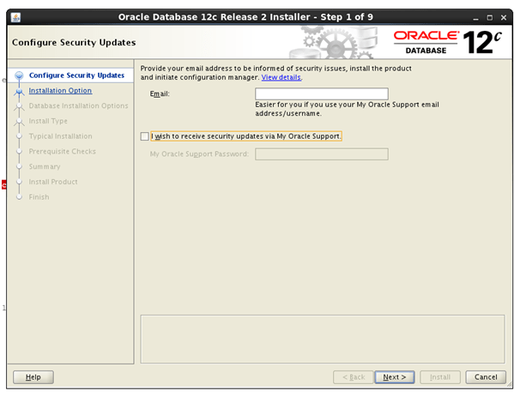The image size is (520, 397).
Task: Select Database Installation Options in the step list
Action: tap(78, 106)
